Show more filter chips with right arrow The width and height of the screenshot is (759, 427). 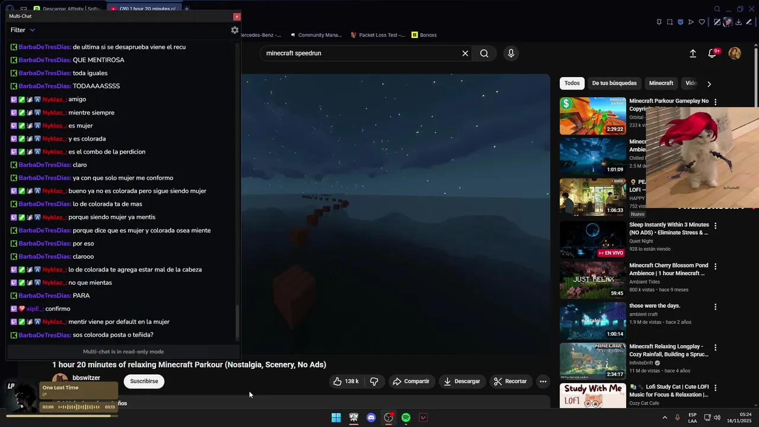[709, 84]
